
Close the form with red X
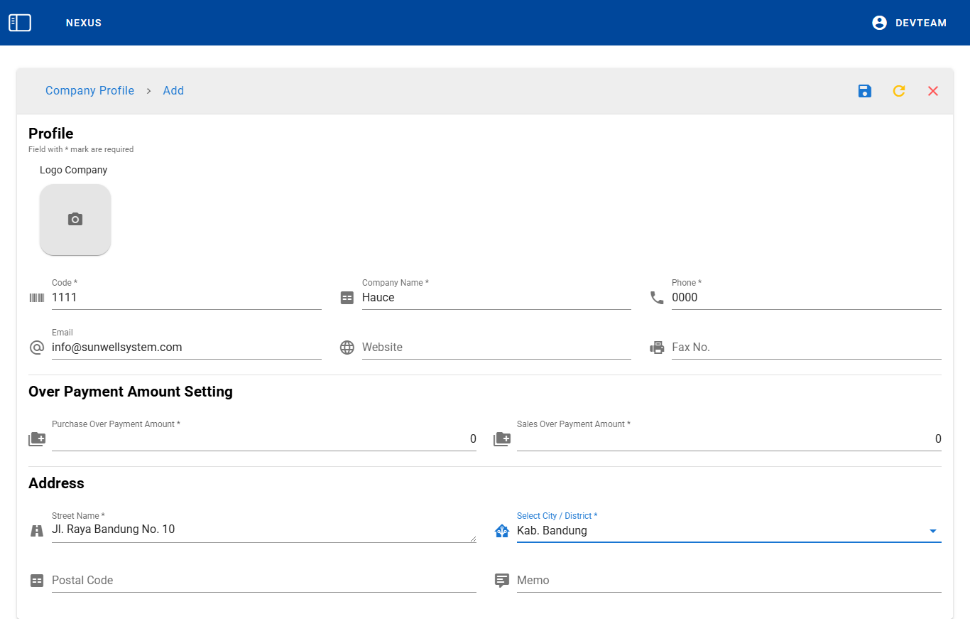(x=933, y=91)
